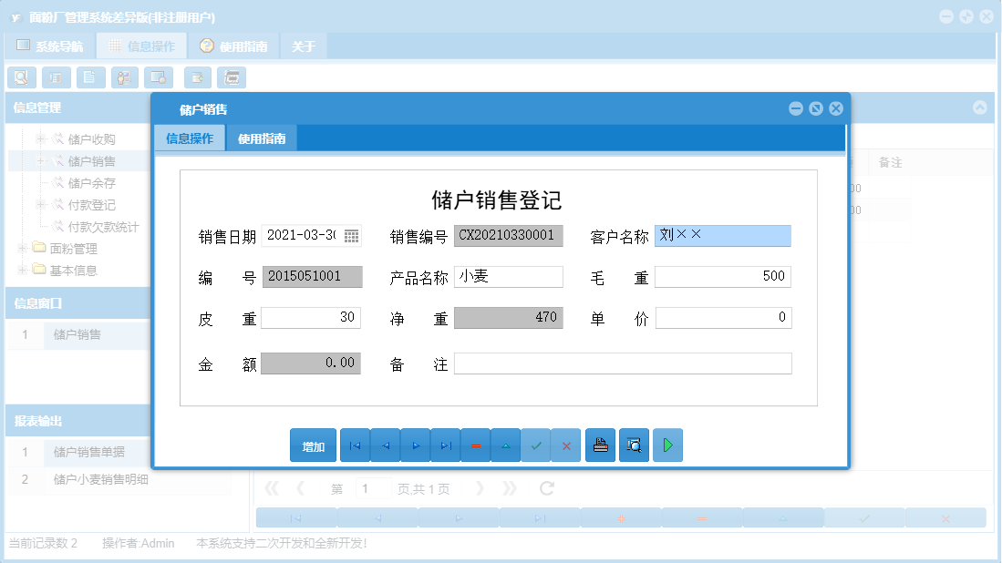Click the edit triangle icon in the dialog

point(506,445)
